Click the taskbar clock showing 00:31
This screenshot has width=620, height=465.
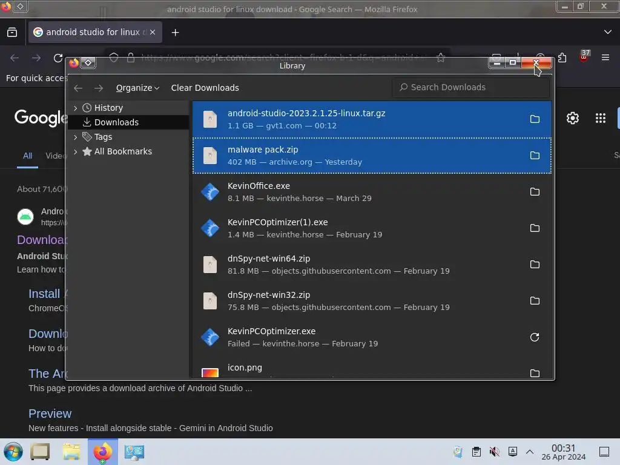[x=564, y=452]
